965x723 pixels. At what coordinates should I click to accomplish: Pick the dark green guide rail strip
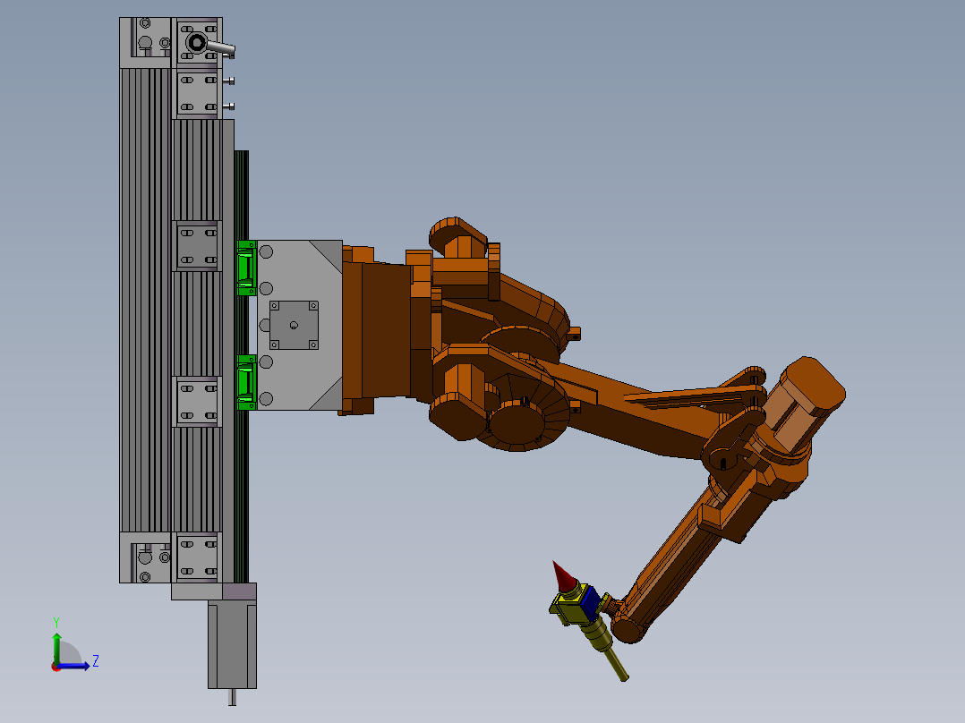coord(242,366)
